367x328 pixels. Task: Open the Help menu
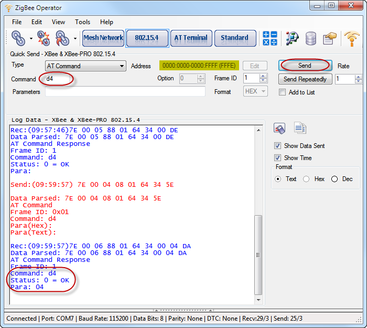(106, 22)
